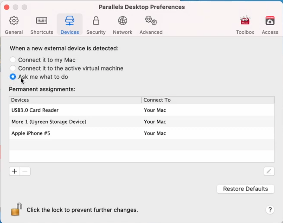Click the remove assignment minus button
The width and height of the screenshot is (283, 223).
coord(25,171)
